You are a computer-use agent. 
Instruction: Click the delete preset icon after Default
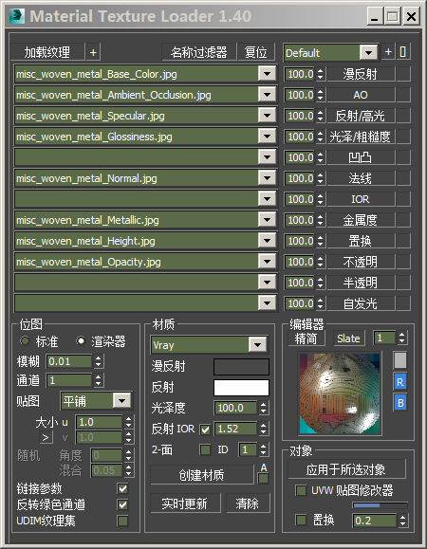tap(403, 52)
